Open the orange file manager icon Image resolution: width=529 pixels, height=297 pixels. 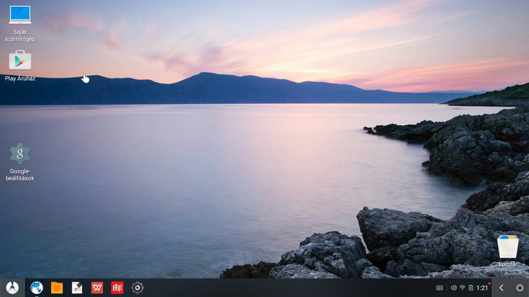[57, 288]
